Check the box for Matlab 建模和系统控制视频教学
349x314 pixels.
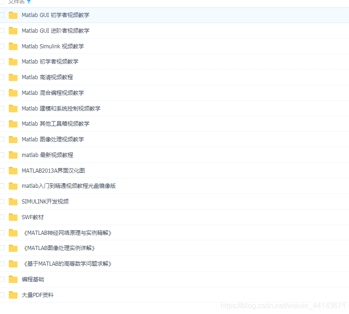pyautogui.click(x=2, y=108)
